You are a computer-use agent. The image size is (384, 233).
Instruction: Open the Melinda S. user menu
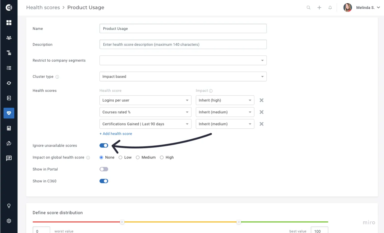tap(362, 8)
